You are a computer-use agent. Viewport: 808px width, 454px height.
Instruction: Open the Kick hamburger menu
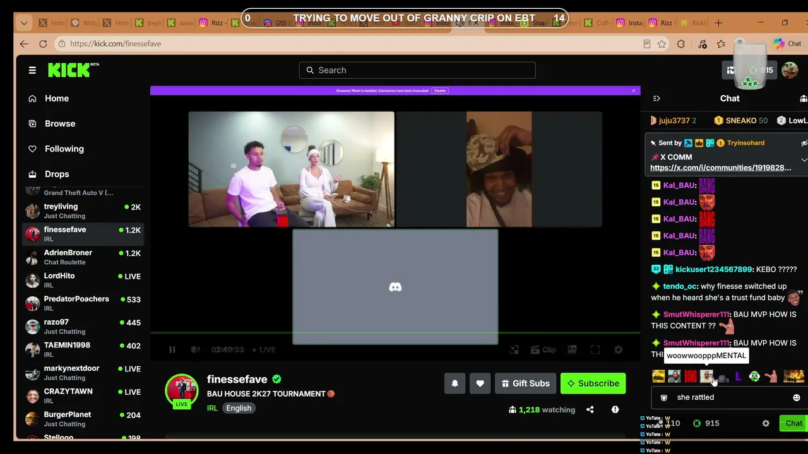[32, 70]
